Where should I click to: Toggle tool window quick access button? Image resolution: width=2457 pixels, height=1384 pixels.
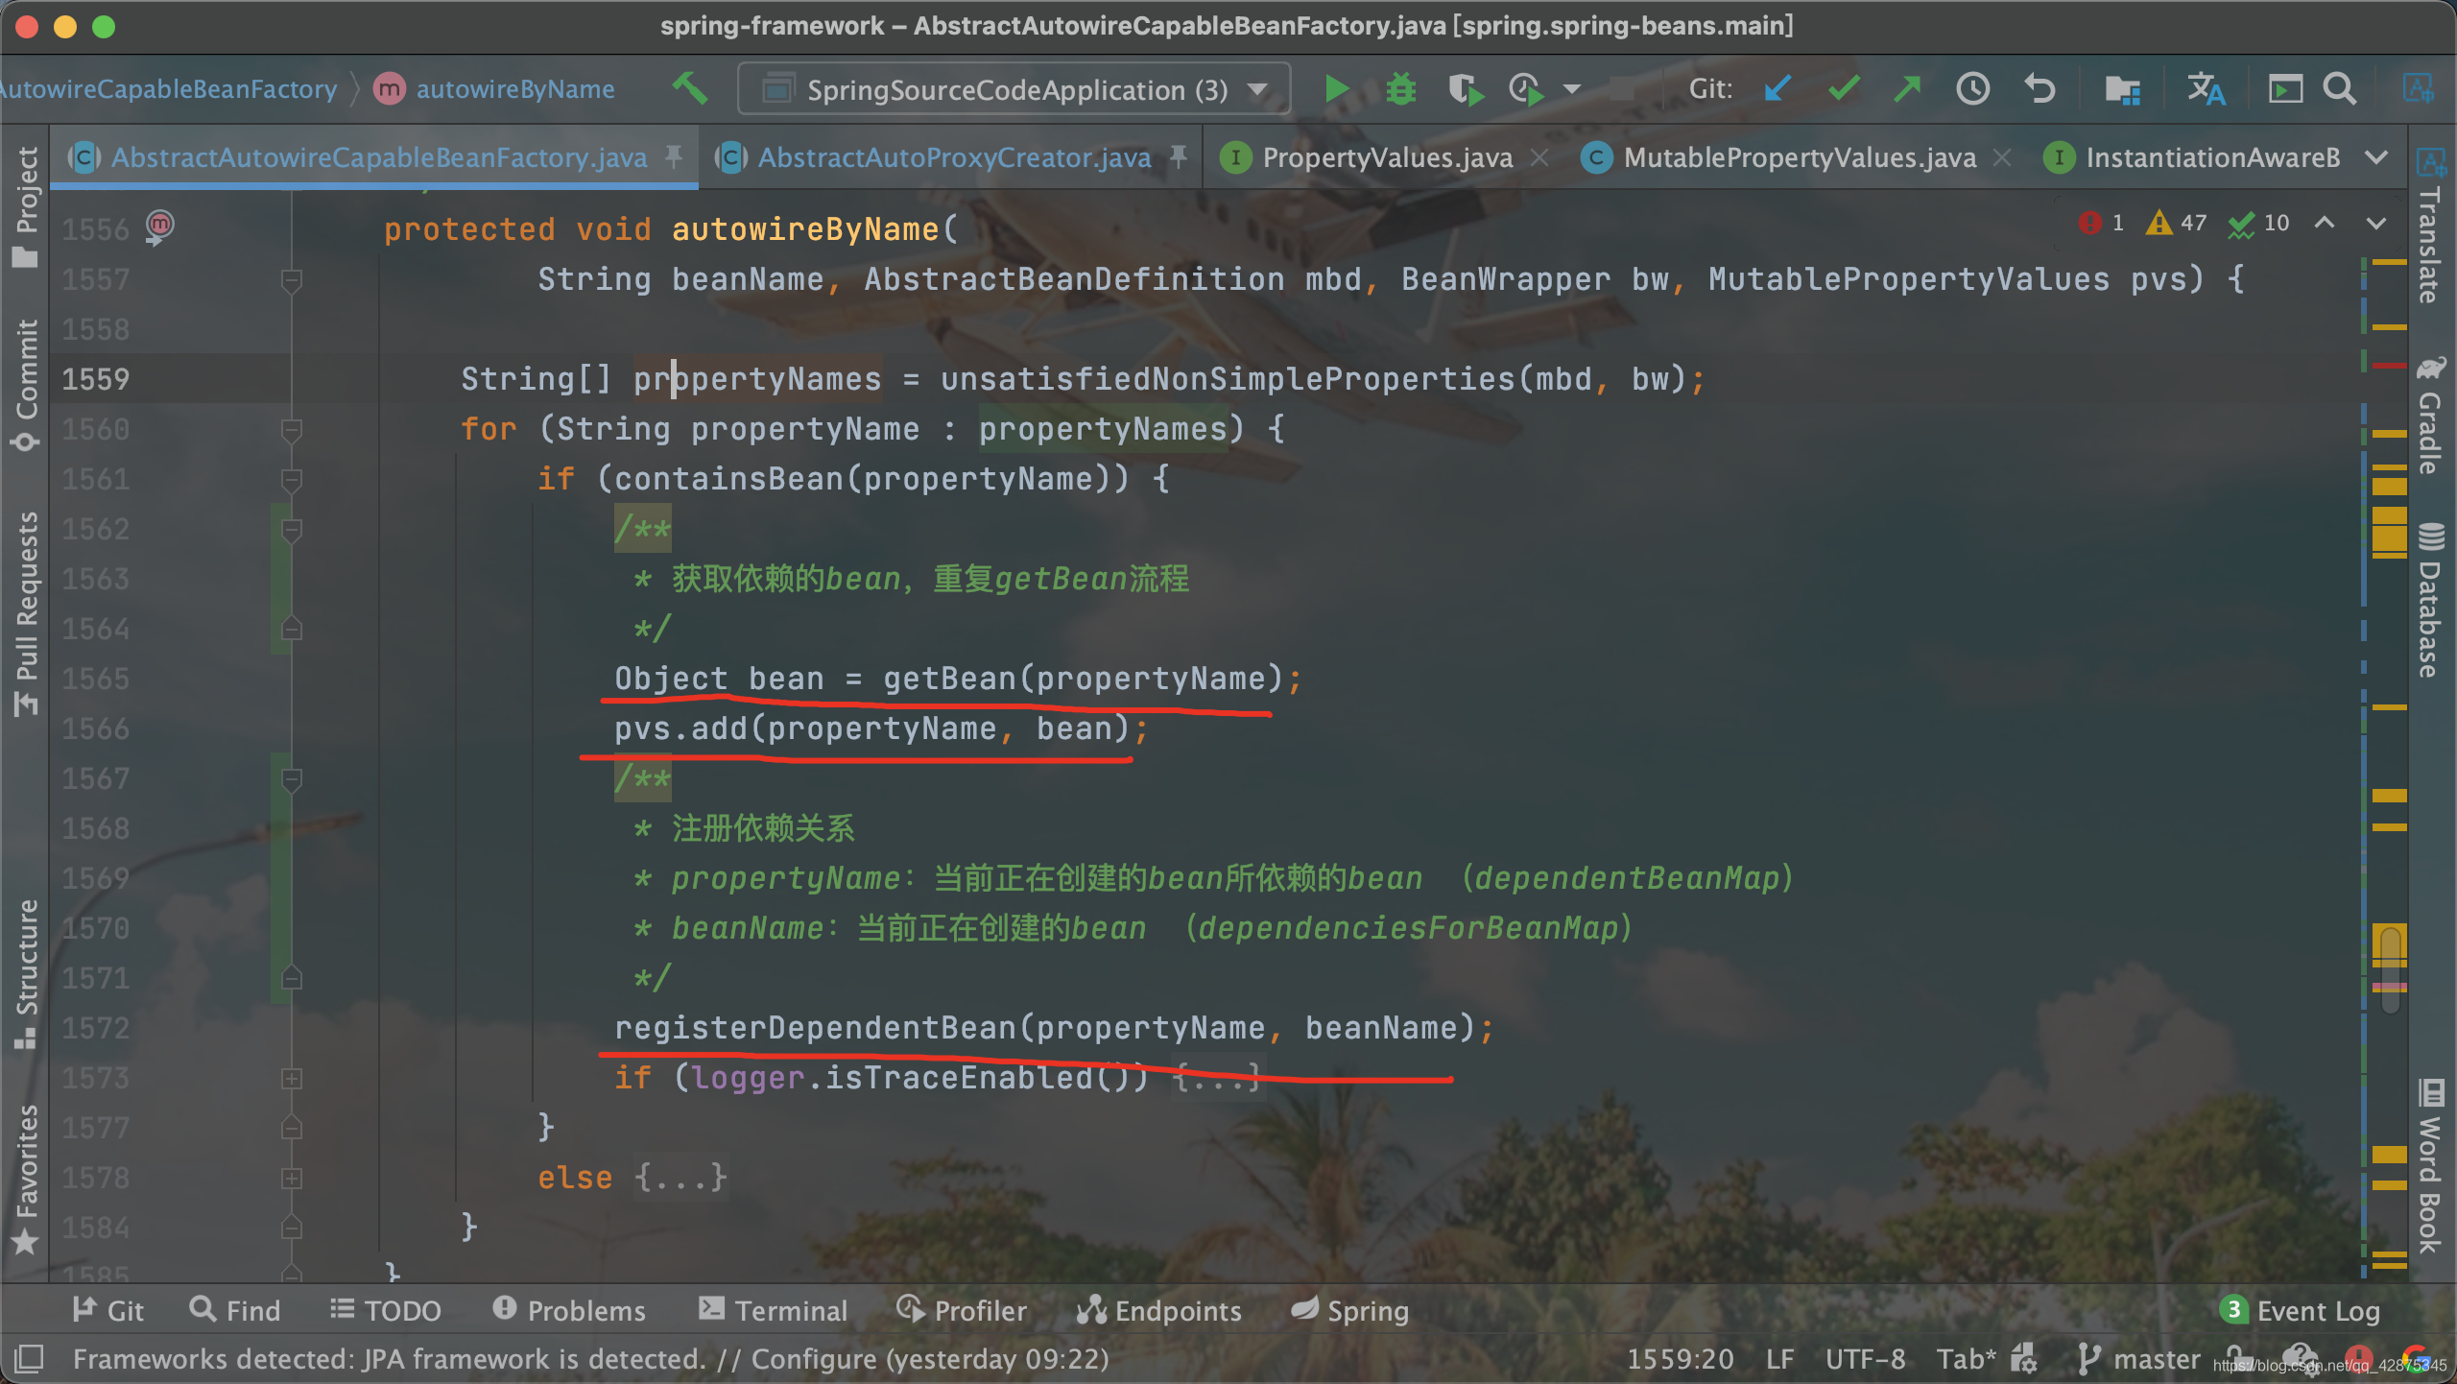[x=29, y=1358]
